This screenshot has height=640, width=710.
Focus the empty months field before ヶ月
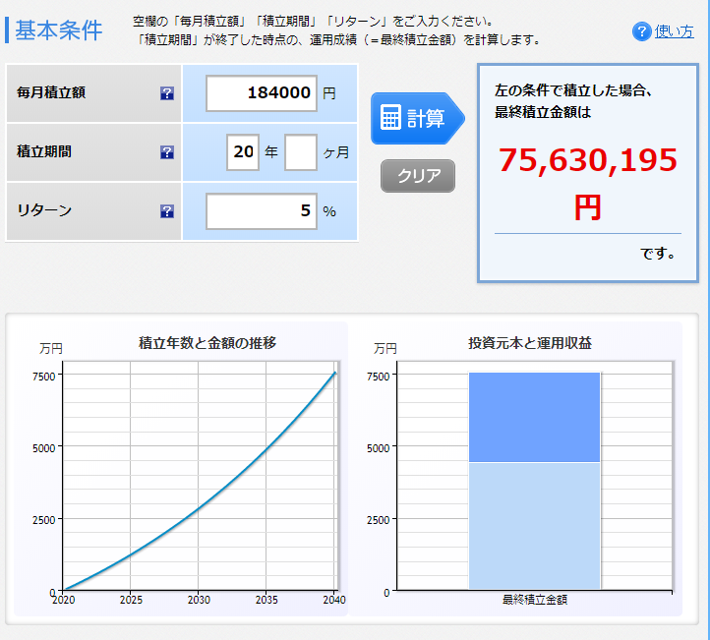pyautogui.click(x=301, y=152)
